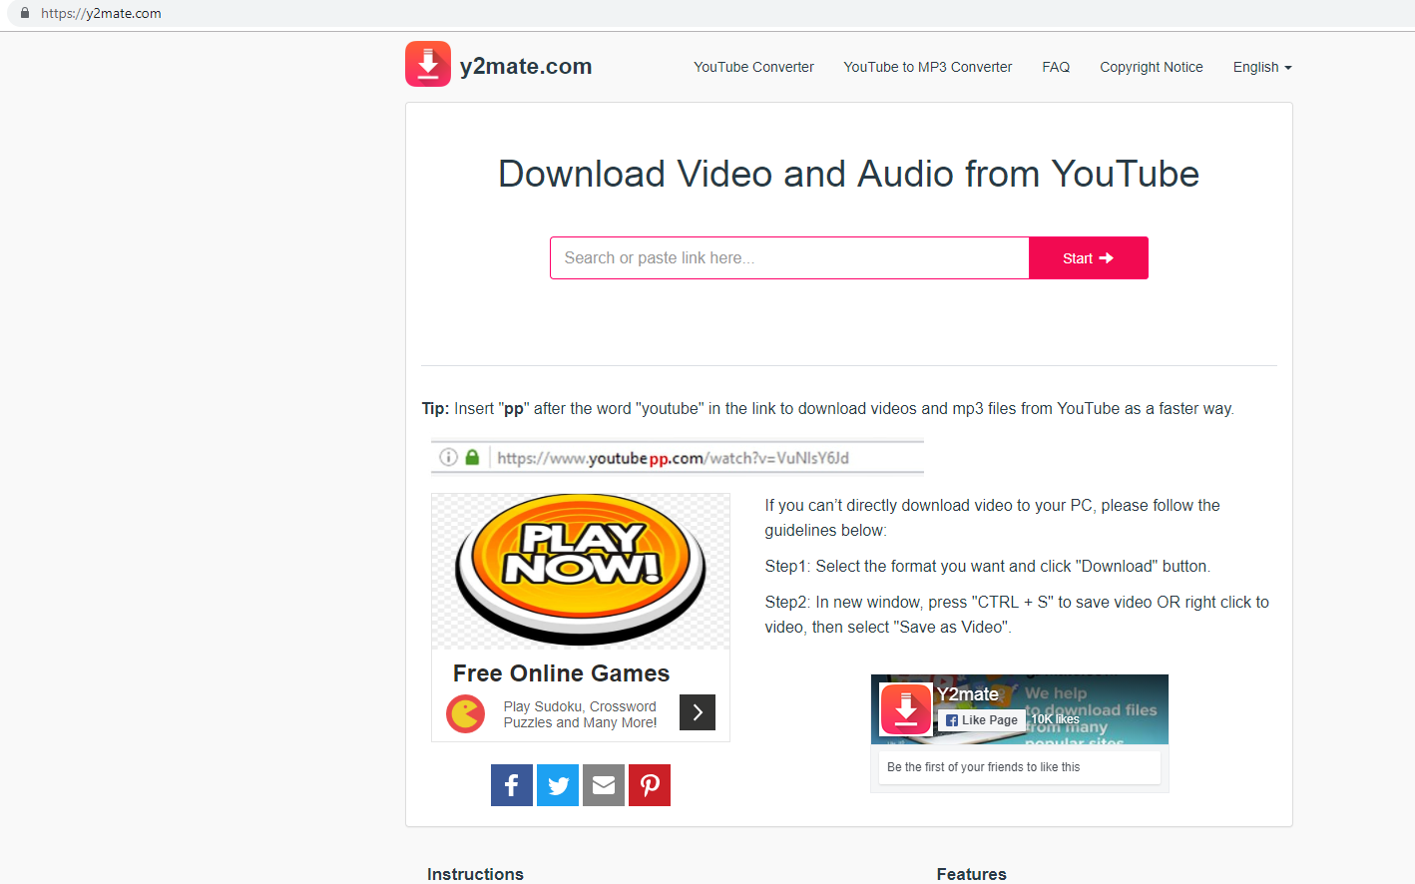Click the 'Download Video and Audio from YouTube' heading
The image size is (1415, 884).
(848, 174)
